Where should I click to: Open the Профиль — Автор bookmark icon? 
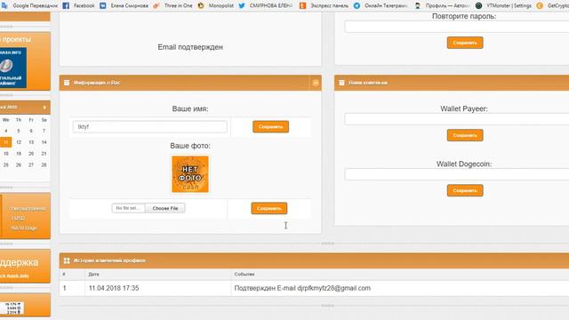tap(418, 5)
